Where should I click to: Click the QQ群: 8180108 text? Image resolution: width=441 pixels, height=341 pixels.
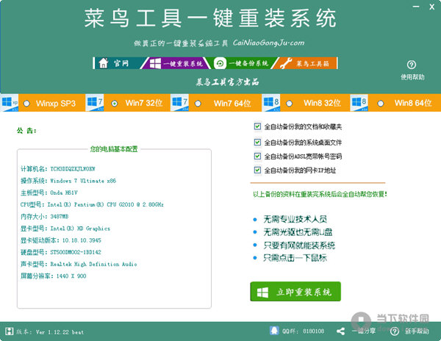pos(303,331)
